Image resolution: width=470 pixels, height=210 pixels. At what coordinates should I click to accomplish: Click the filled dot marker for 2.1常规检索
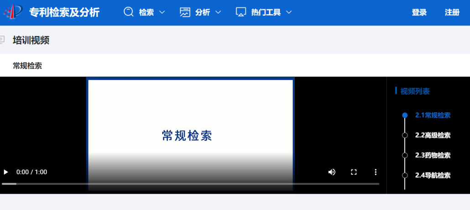pos(405,115)
